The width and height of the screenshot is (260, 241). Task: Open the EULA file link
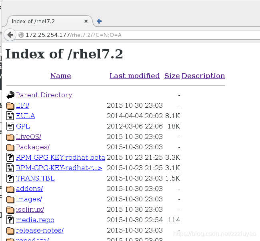tap(26, 116)
